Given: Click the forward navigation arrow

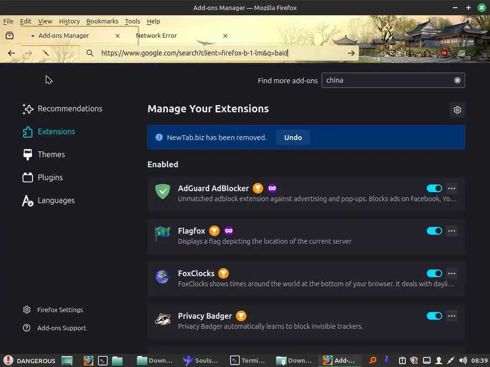Looking at the screenshot, I should tap(28, 53).
